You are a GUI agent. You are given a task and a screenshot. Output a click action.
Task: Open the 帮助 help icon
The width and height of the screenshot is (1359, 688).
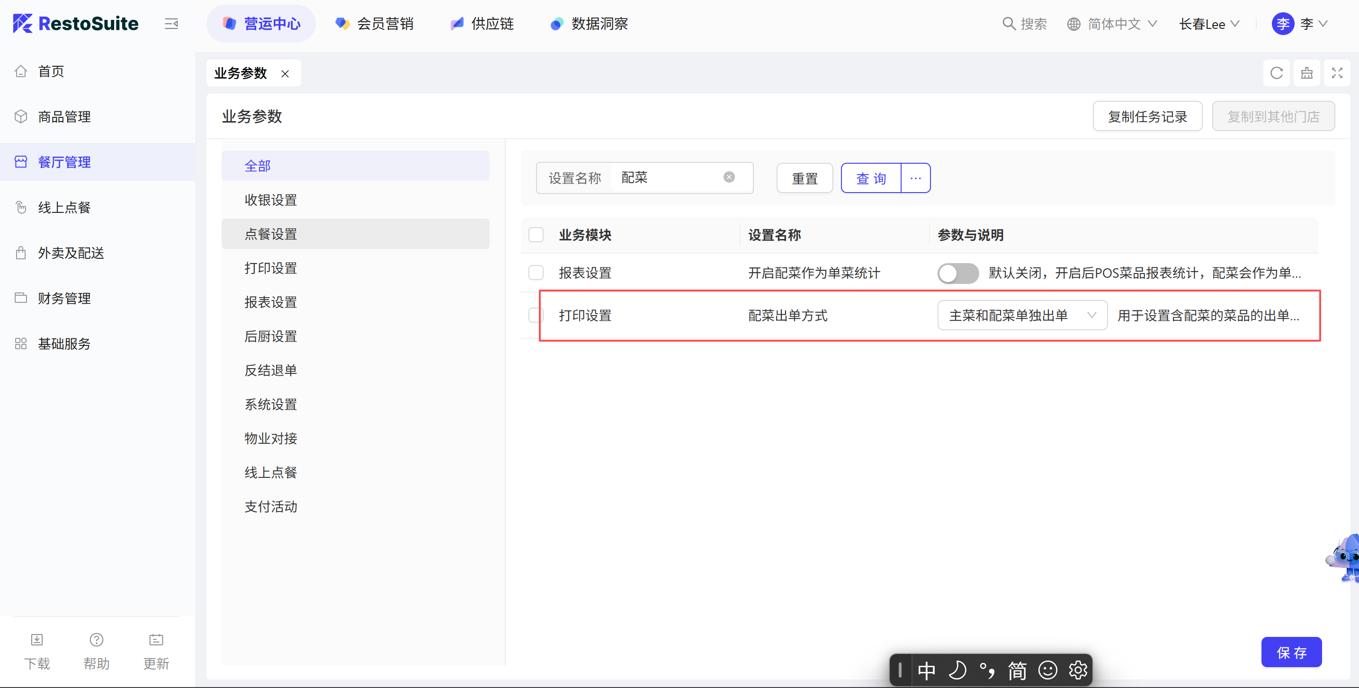pos(97,640)
